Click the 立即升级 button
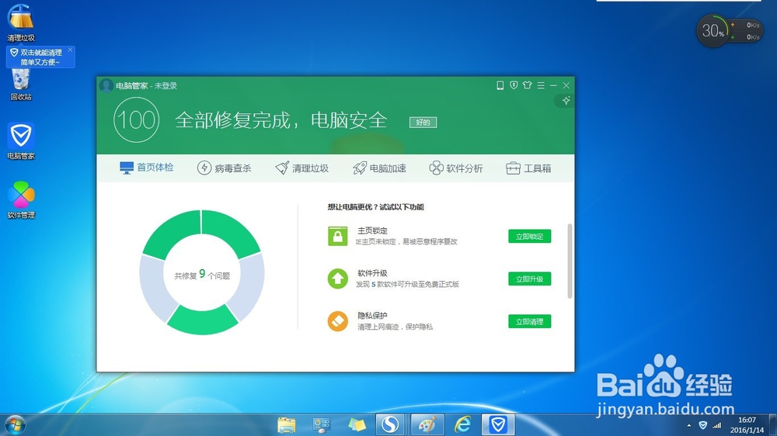 [530, 279]
